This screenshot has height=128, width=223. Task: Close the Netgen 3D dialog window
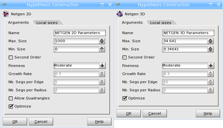[x=218, y=5]
